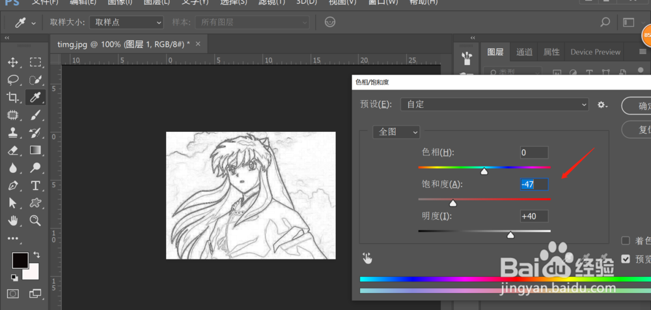Select the Dodge tool
The height and width of the screenshot is (310, 651).
36,168
